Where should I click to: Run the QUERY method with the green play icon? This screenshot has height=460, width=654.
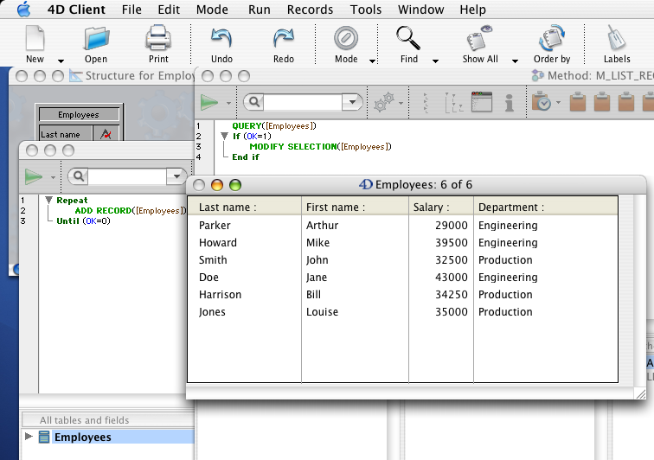coord(209,102)
